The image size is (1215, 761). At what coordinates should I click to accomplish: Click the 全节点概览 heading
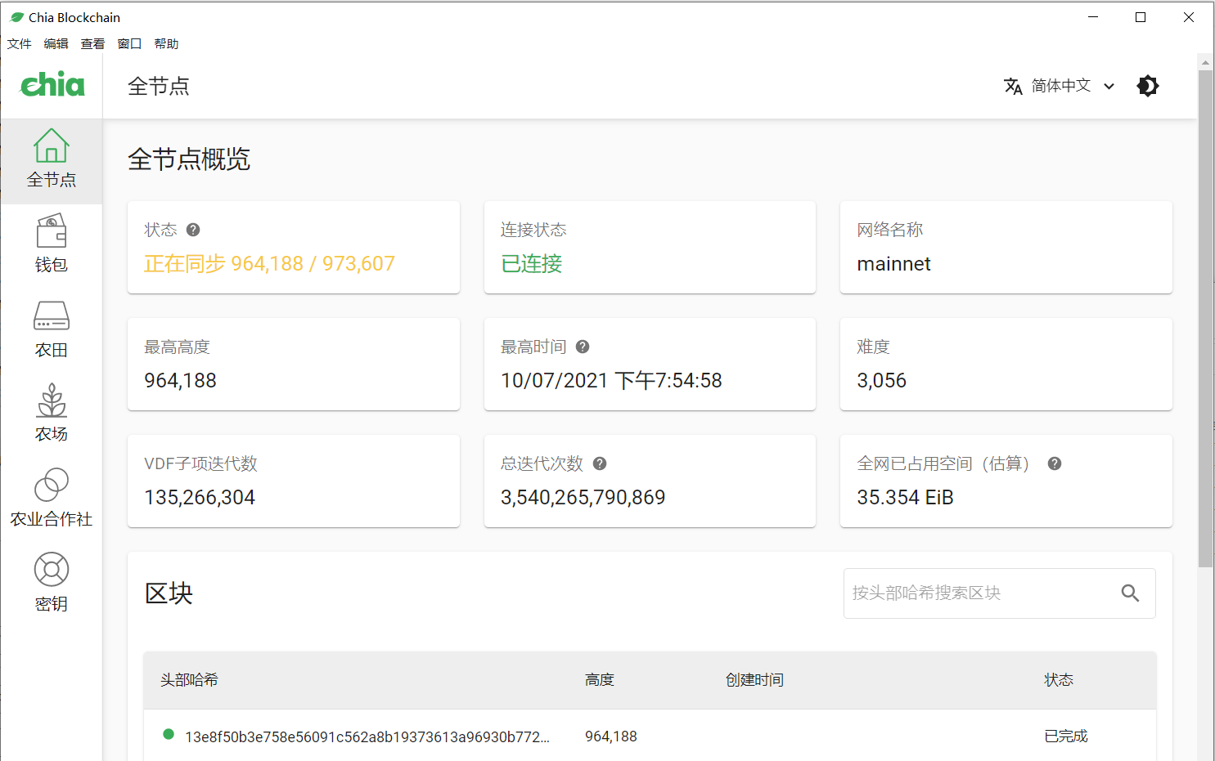[189, 159]
